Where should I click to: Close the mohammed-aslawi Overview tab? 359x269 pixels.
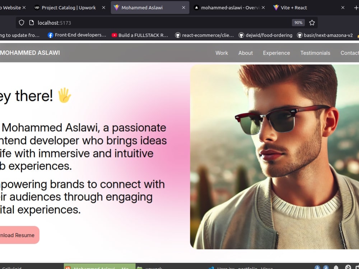tap(263, 8)
